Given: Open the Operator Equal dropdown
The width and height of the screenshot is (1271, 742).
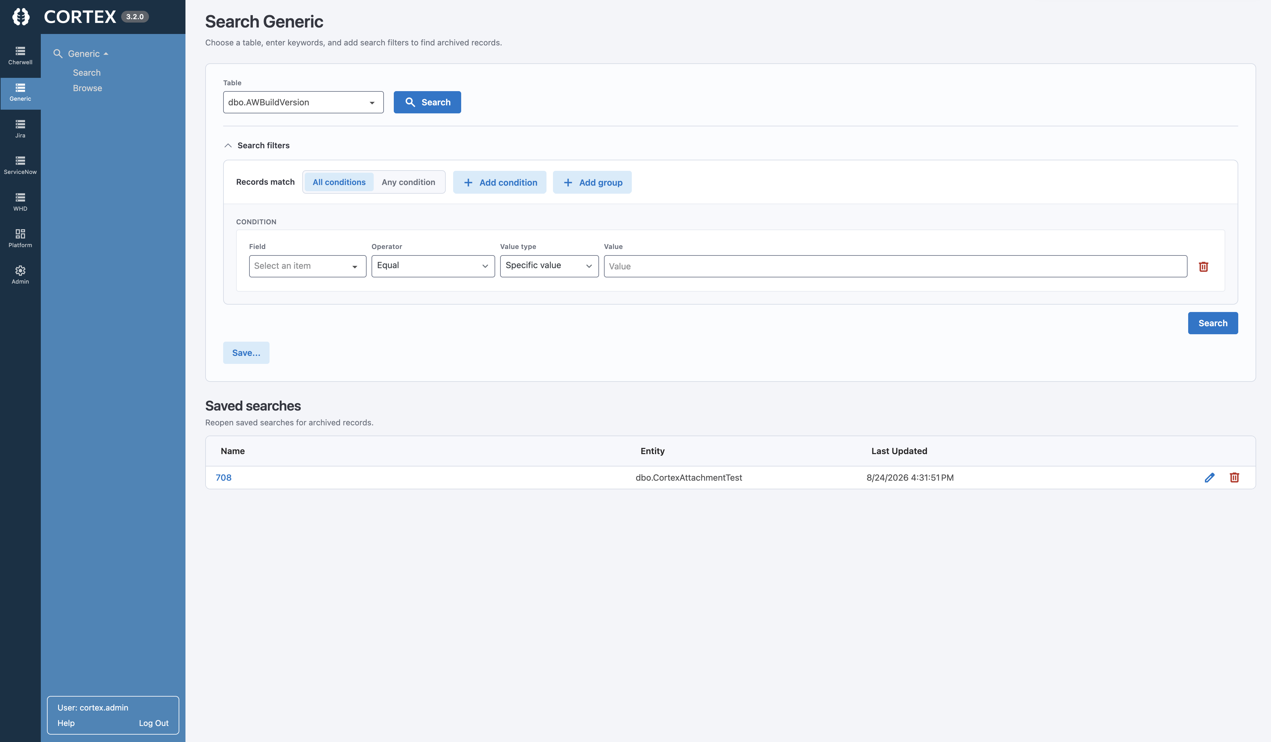Looking at the screenshot, I should click(x=433, y=266).
